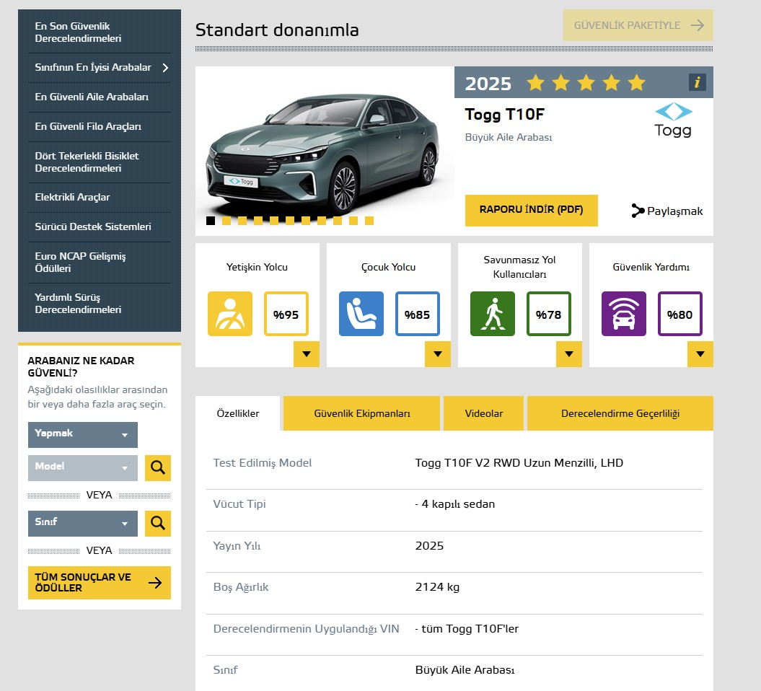Click the %85 child occupant score
This screenshot has height=691, width=761.
pos(418,314)
